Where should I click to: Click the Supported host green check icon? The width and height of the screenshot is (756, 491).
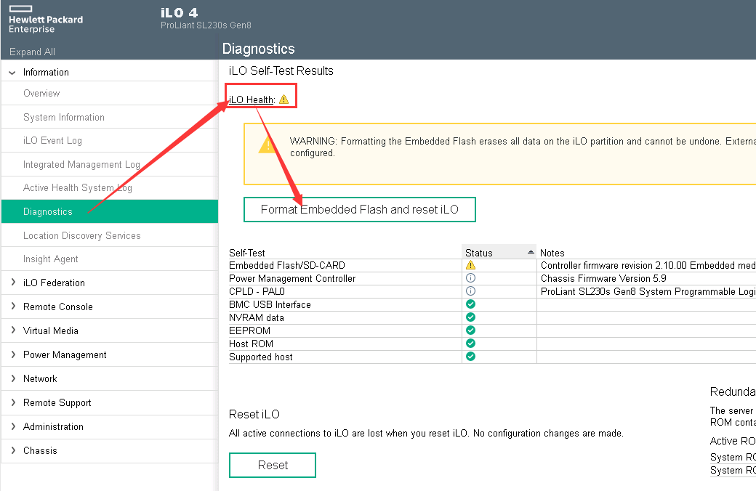pyautogui.click(x=470, y=357)
